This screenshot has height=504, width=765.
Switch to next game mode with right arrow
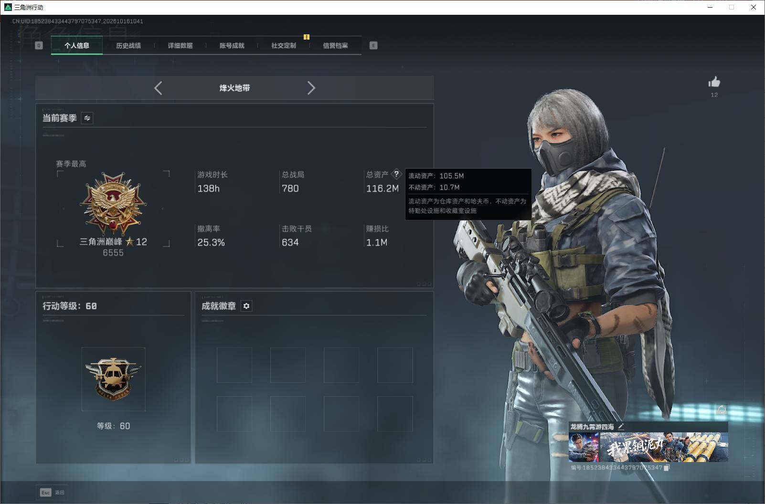311,88
